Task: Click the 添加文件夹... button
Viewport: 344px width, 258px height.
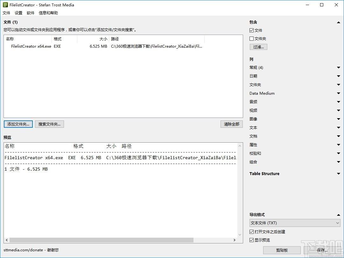Action: point(18,124)
